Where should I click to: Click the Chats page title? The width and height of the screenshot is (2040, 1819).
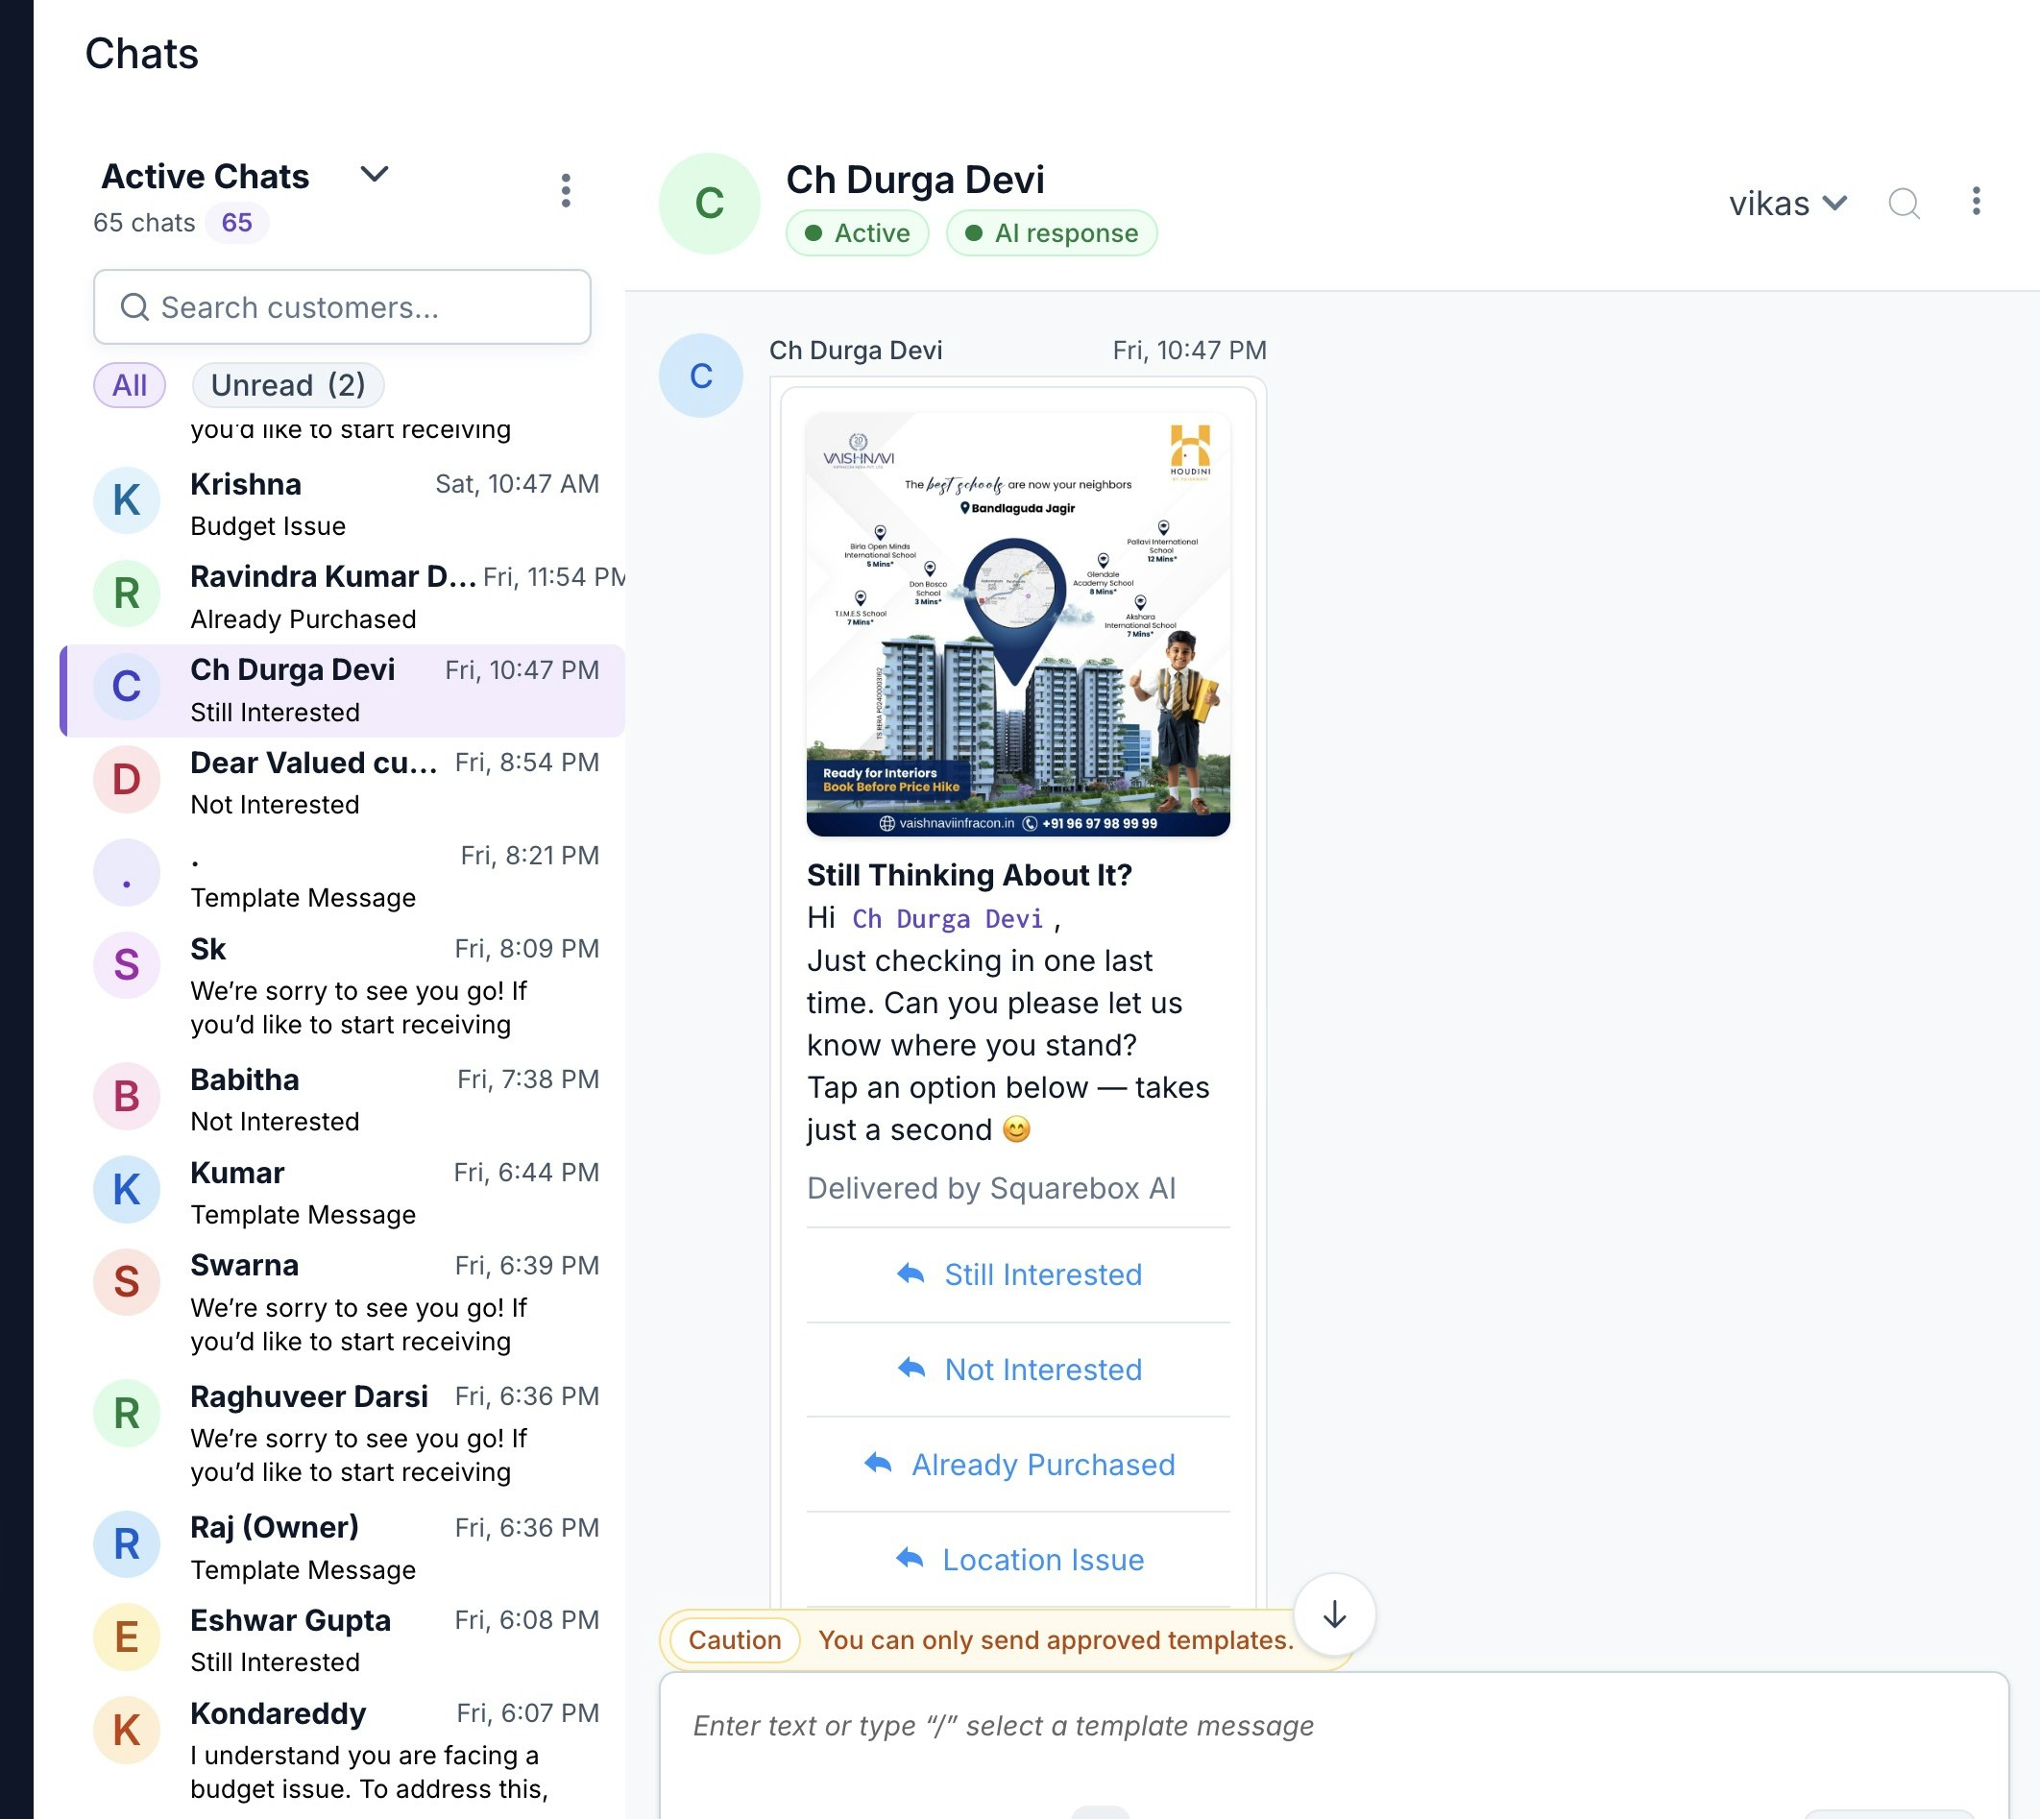[x=142, y=54]
